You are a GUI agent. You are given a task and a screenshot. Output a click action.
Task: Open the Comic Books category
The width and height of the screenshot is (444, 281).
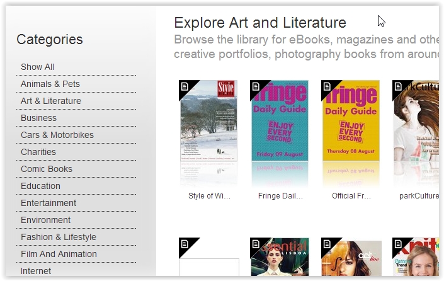(47, 169)
